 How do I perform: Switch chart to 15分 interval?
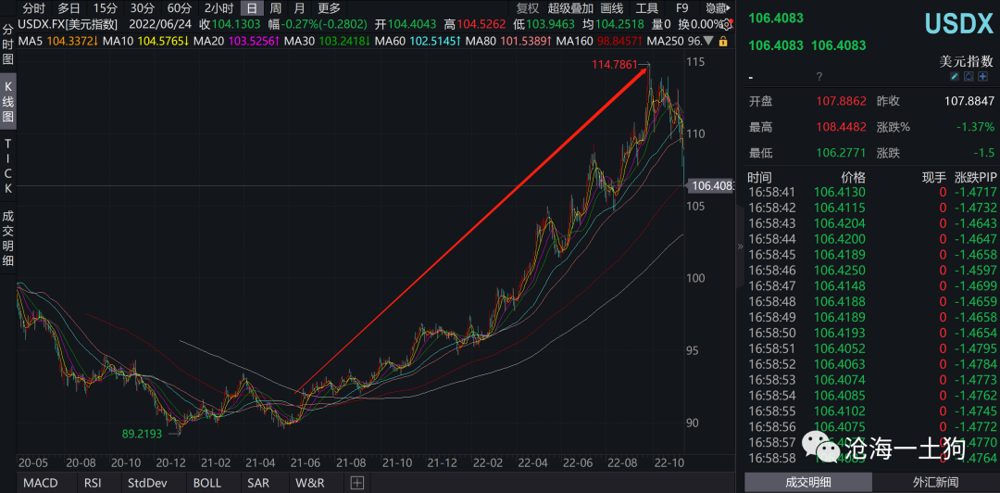point(105,8)
